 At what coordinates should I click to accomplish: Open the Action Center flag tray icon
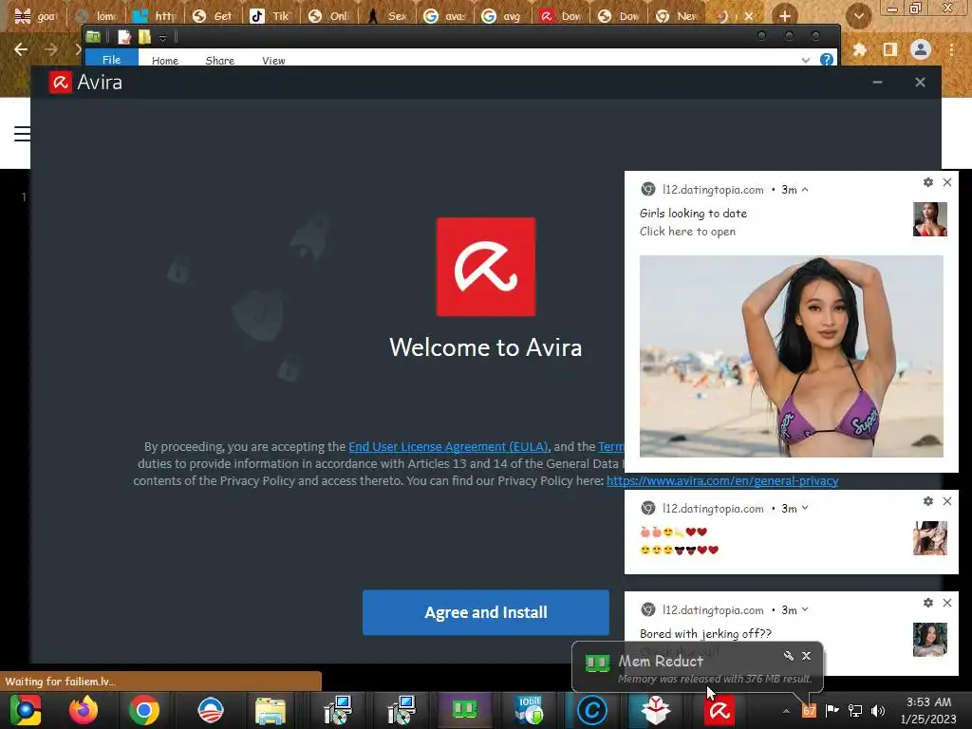click(x=832, y=710)
